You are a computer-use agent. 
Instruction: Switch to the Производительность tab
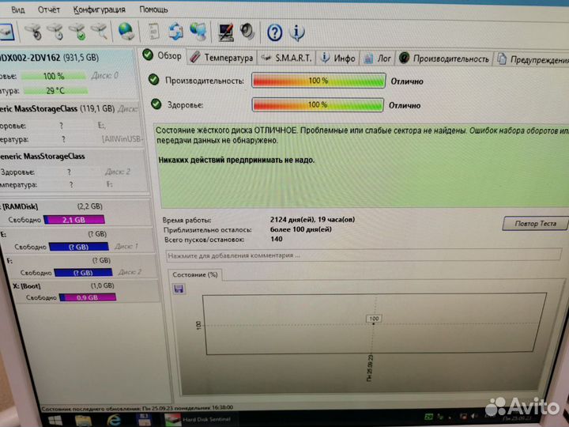(x=444, y=59)
